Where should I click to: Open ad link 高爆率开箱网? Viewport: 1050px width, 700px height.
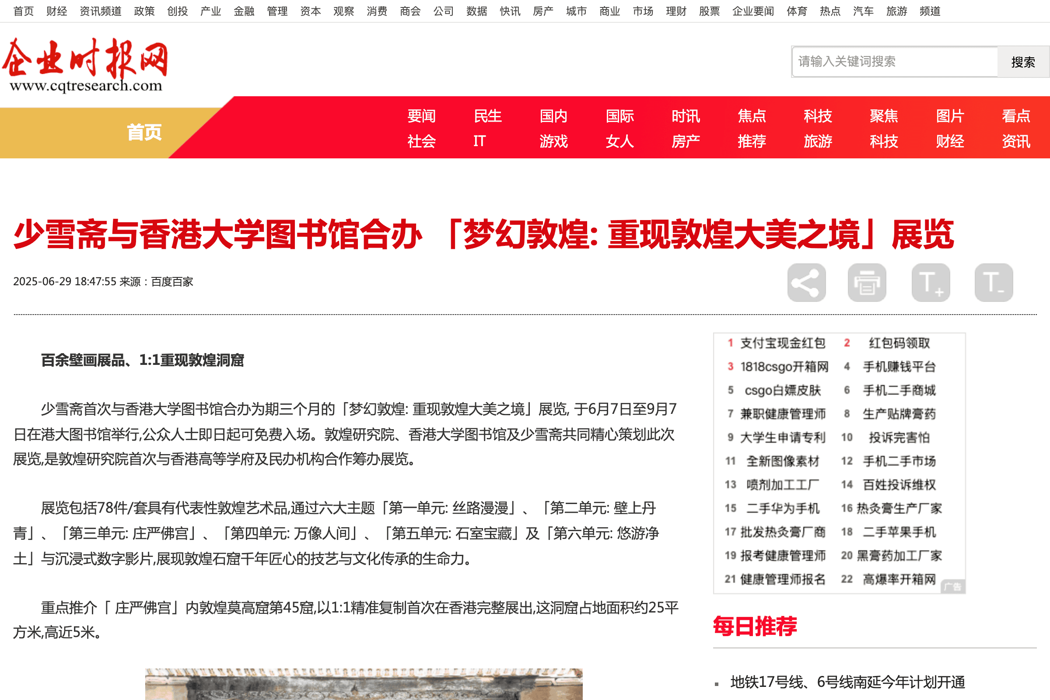tap(899, 579)
